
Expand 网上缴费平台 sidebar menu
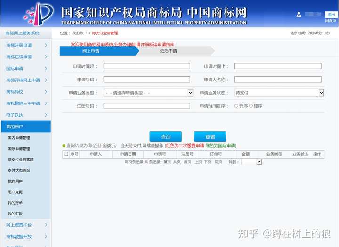[26, 225]
